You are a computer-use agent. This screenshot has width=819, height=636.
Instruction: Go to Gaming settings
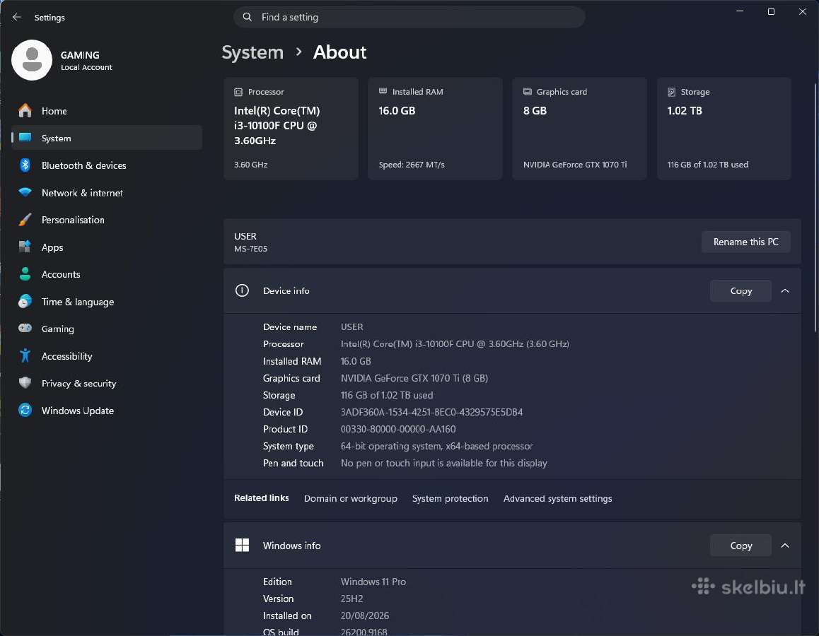[107, 329]
